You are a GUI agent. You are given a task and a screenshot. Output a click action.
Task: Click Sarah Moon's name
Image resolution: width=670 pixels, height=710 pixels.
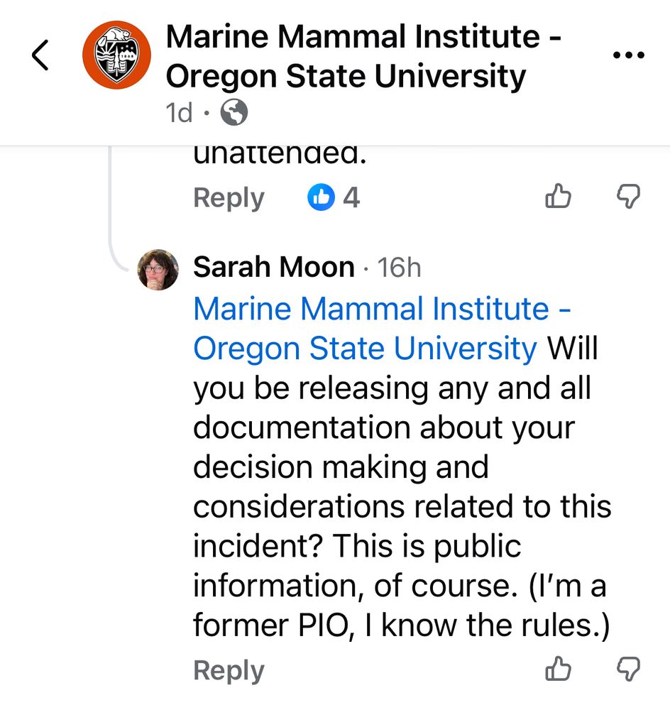point(273,267)
